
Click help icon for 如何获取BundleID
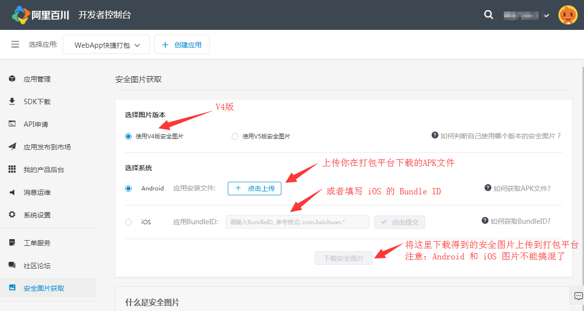point(485,221)
